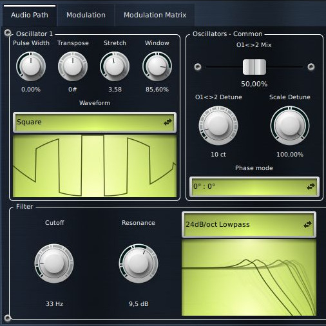Click the 85,60% Window value
The width and height of the screenshot is (326, 326).
click(157, 90)
